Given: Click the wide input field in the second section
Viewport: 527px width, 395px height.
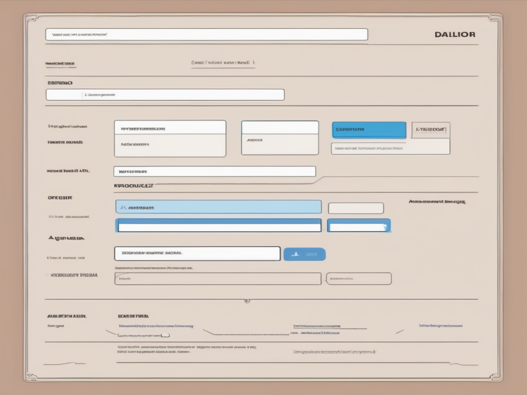Looking at the screenshot, I should pos(165,95).
